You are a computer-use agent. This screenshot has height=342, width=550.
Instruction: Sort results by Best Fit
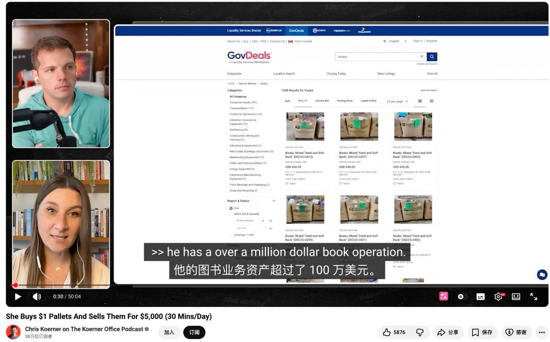302,101
